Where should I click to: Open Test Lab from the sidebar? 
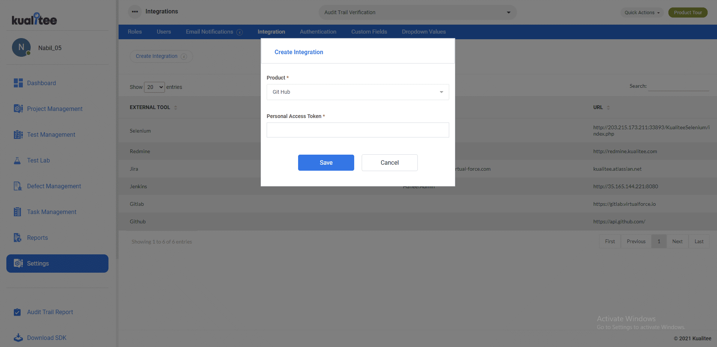click(x=38, y=160)
